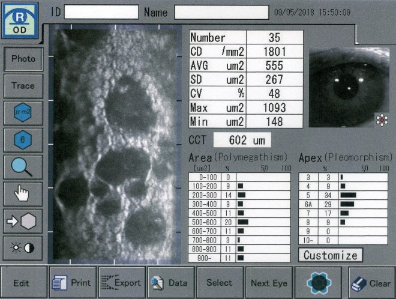The width and height of the screenshot is (396, 299).
Task: Select the µm2 cell area hexagon icon
Action: [x=23, y=113]
